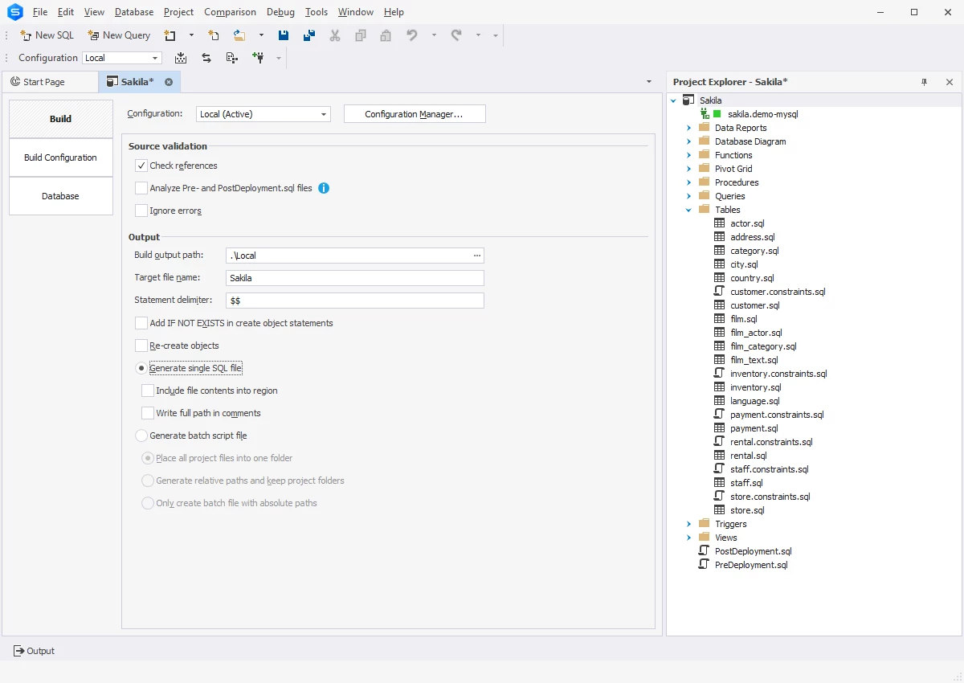Select film_actor.sql in Project Explorer
The width and height of the screenshot is (964, 683).
click(x=756, y=333)
